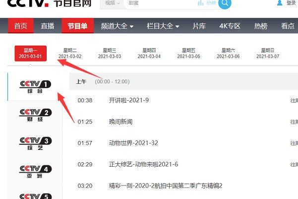Click the 热榜 text in search bar

(x=211, y=3)
